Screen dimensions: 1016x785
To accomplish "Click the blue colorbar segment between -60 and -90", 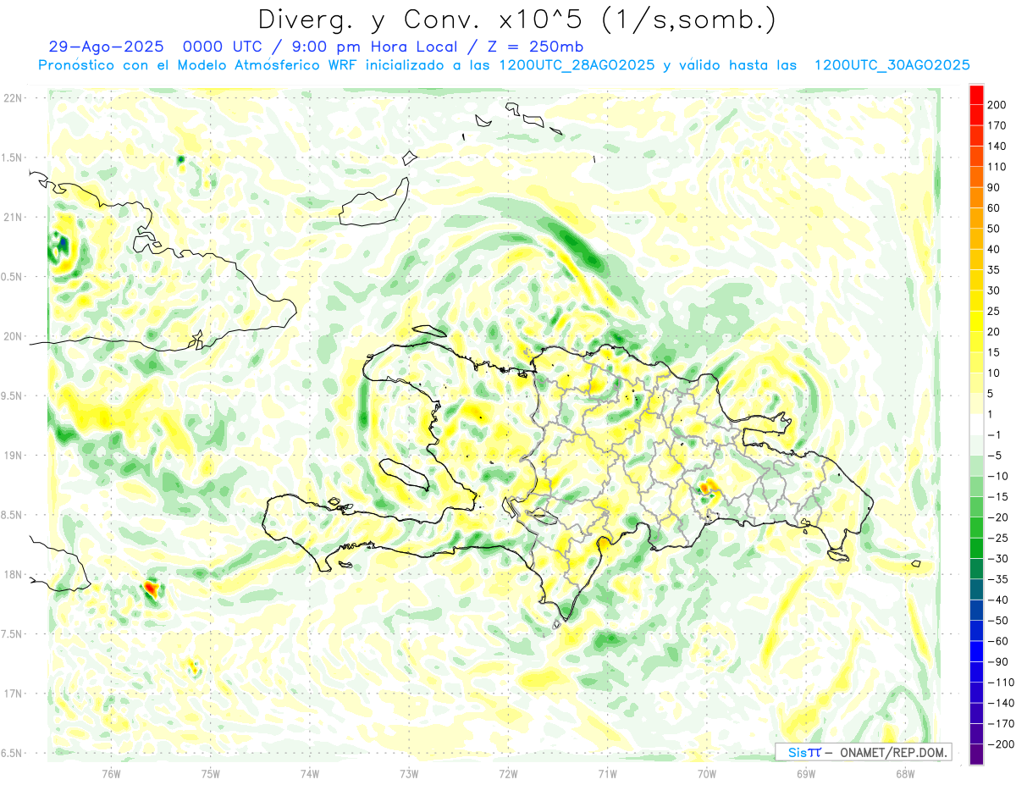I will coord(976,651).
